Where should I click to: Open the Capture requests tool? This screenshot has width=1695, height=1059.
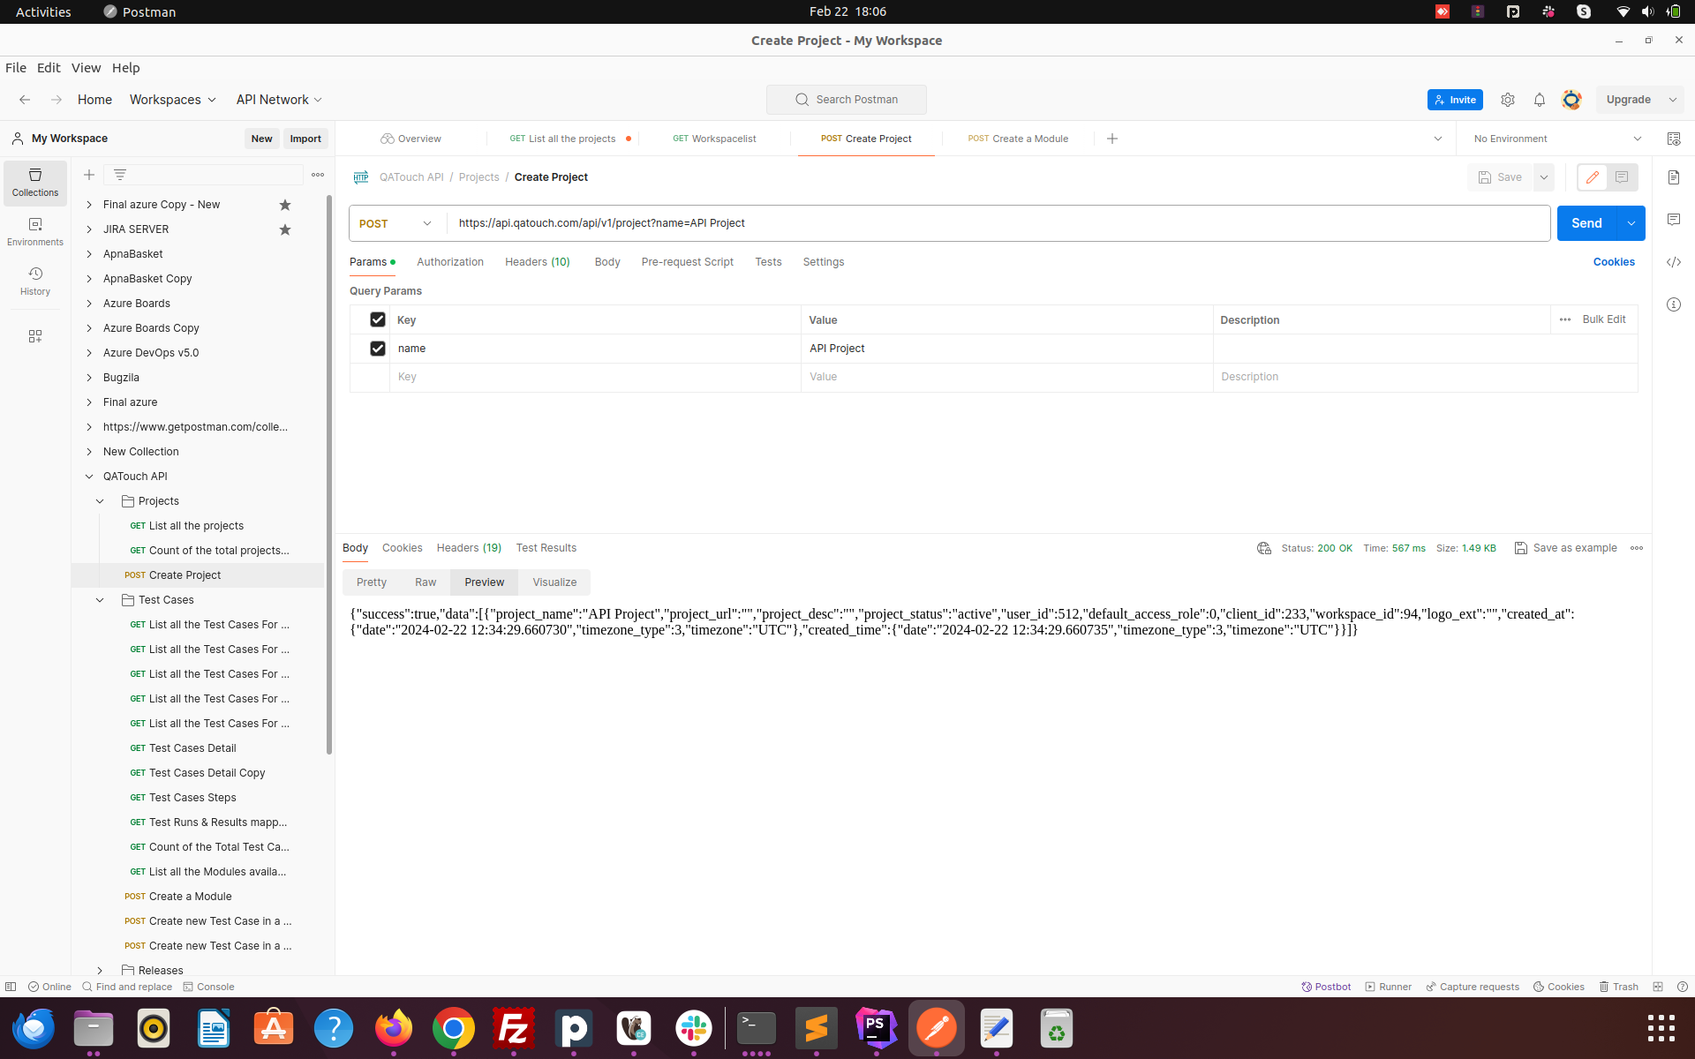1472,987
